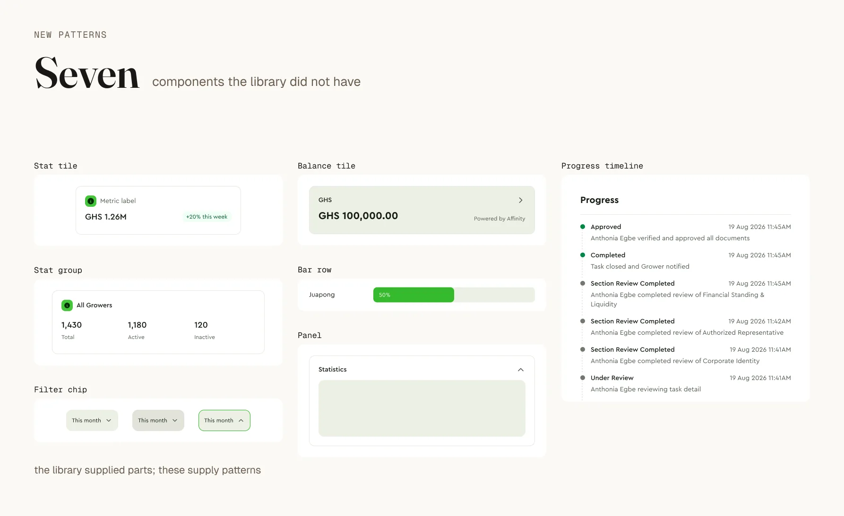Viewport: 844px width, 516px height.
Task: Click Task closed and Grower notified text
Action: tap(640, 267)
